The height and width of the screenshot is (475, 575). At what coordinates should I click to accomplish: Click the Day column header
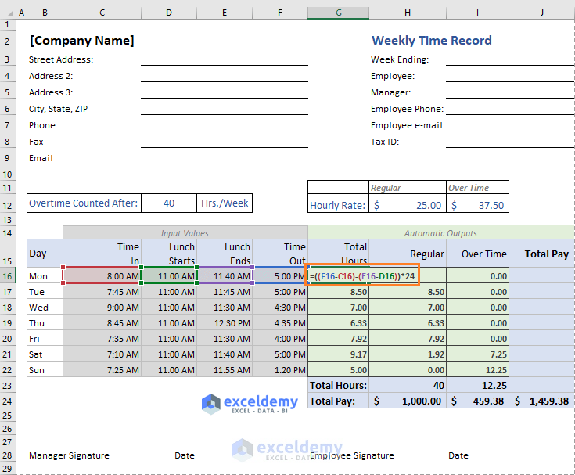coord(45,254)
